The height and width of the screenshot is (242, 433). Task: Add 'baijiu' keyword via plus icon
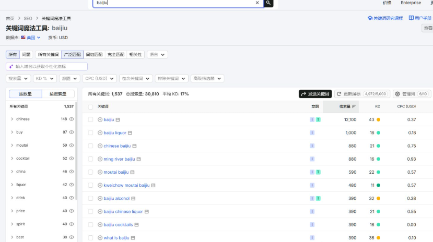pyautogui.click(x=100, y=119)
